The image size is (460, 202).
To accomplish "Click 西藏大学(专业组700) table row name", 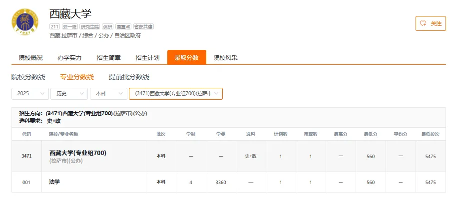I will 78,153.
